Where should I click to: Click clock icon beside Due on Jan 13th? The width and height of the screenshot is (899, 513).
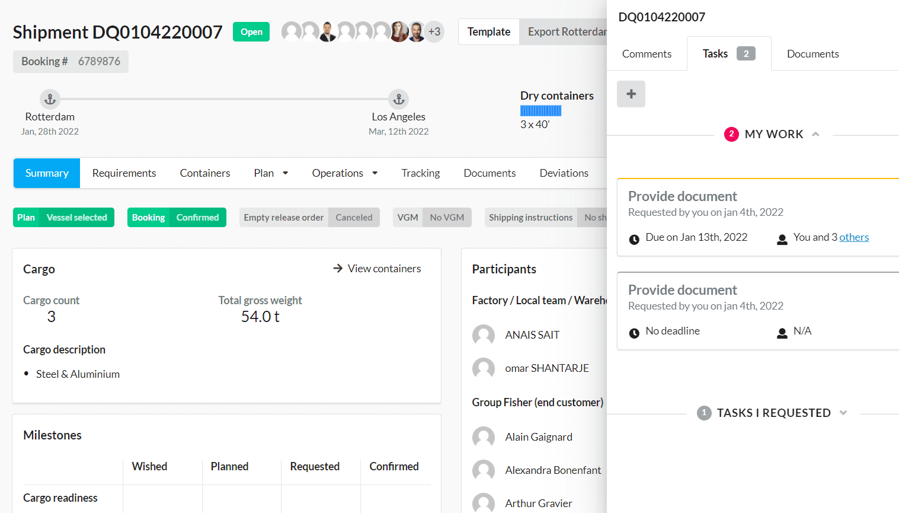[x=634, y=240]
